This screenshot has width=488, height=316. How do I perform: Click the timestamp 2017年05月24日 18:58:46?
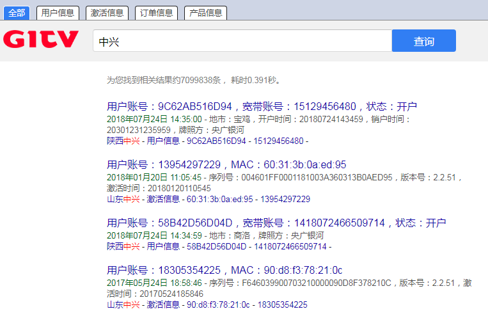pos(154,283)
